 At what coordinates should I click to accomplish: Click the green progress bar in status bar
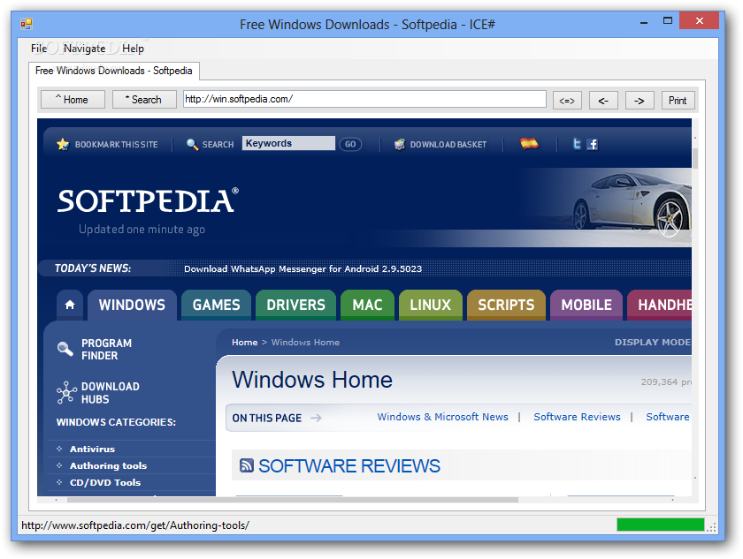coord(661,525)
